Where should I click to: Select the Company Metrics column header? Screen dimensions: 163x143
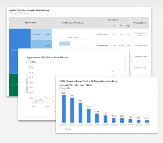(x=140, y=23)
